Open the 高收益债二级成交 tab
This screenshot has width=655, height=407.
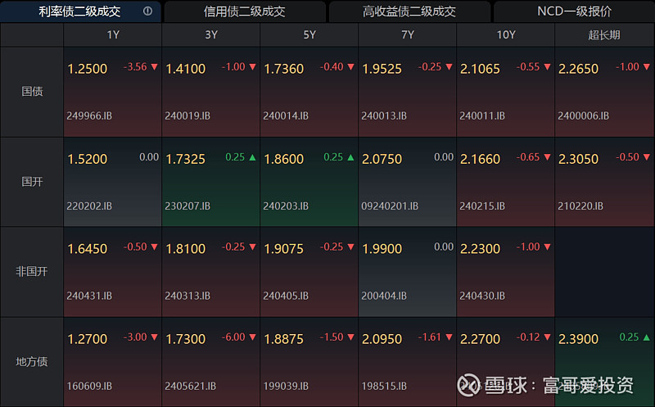click(409, 11)
